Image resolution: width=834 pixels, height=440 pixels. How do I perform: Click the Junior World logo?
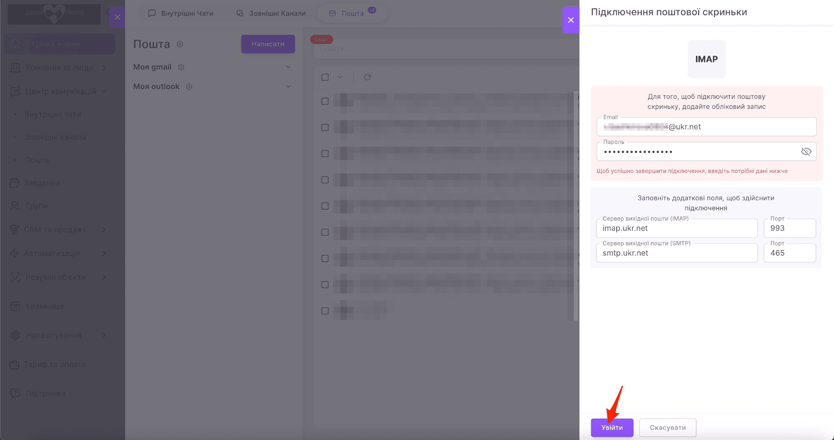click(x=54, y=14)
